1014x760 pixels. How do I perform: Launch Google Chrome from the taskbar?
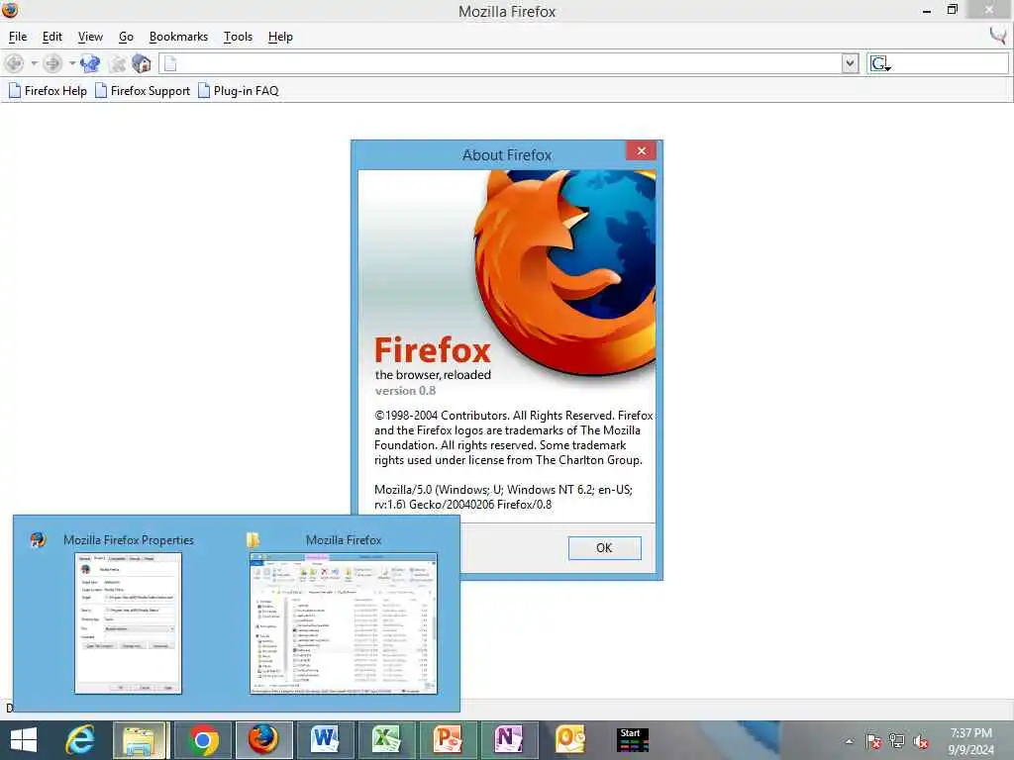pos(202,740)
